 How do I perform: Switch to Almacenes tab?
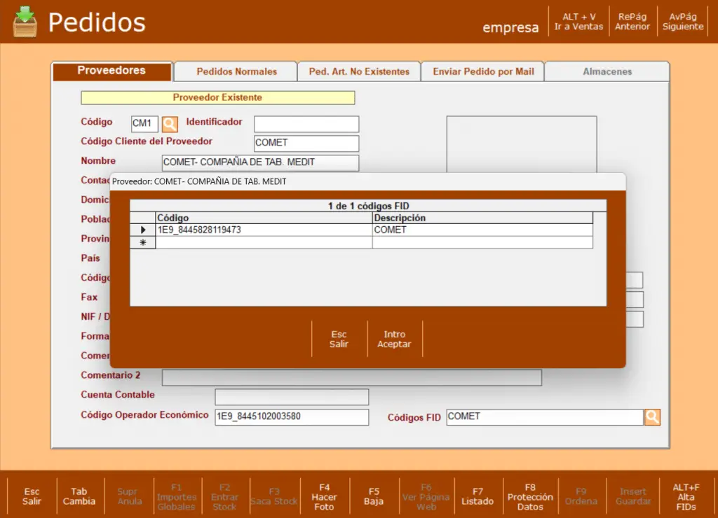coord(607,72)
